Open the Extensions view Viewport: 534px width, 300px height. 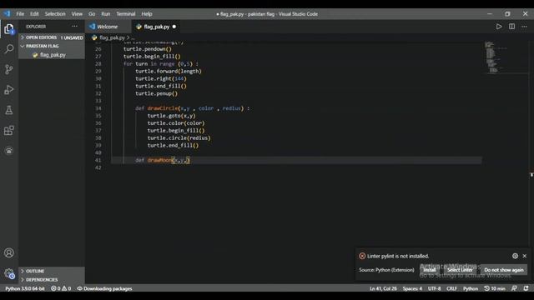pos(9,131)
